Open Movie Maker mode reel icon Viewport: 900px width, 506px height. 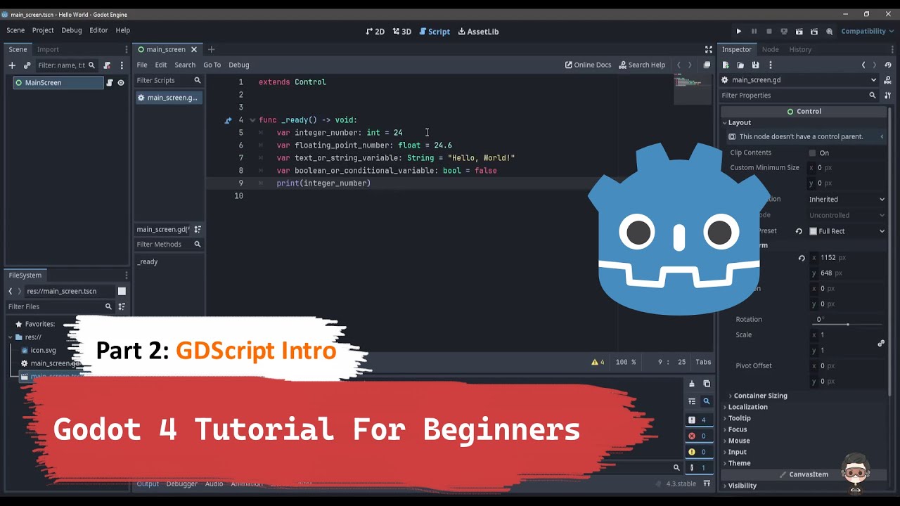[830, 31]
